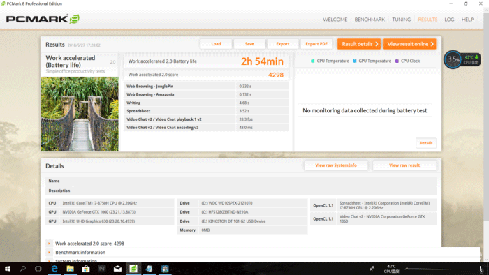Click Export PDF button
This screenshot has height=275, width=489.
(x=316, y=44)
